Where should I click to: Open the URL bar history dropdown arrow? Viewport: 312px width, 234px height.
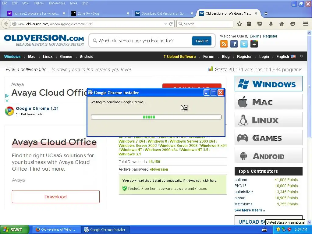[165, 24]
